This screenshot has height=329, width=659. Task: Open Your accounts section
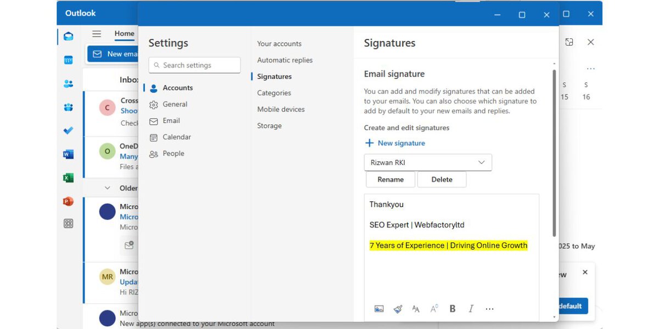pos(279,44)
